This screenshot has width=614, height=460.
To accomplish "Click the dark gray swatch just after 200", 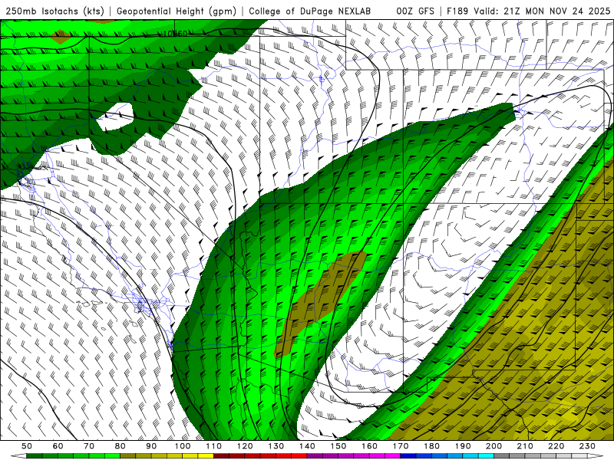I will point(502,456).
